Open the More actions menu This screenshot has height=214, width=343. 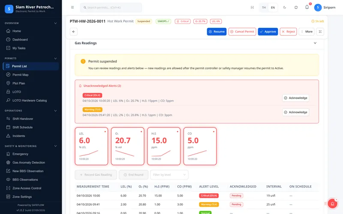point(307,32)
